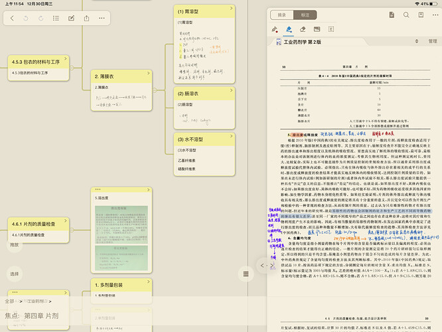442x332 pixels.
Task: Go back using the left arrow icon
Action: coord(12,19)
